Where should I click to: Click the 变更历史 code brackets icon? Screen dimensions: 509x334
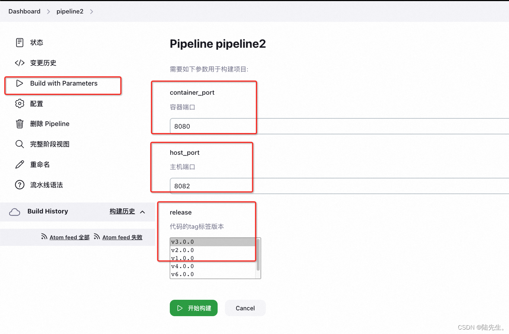[x=20, y=63]
